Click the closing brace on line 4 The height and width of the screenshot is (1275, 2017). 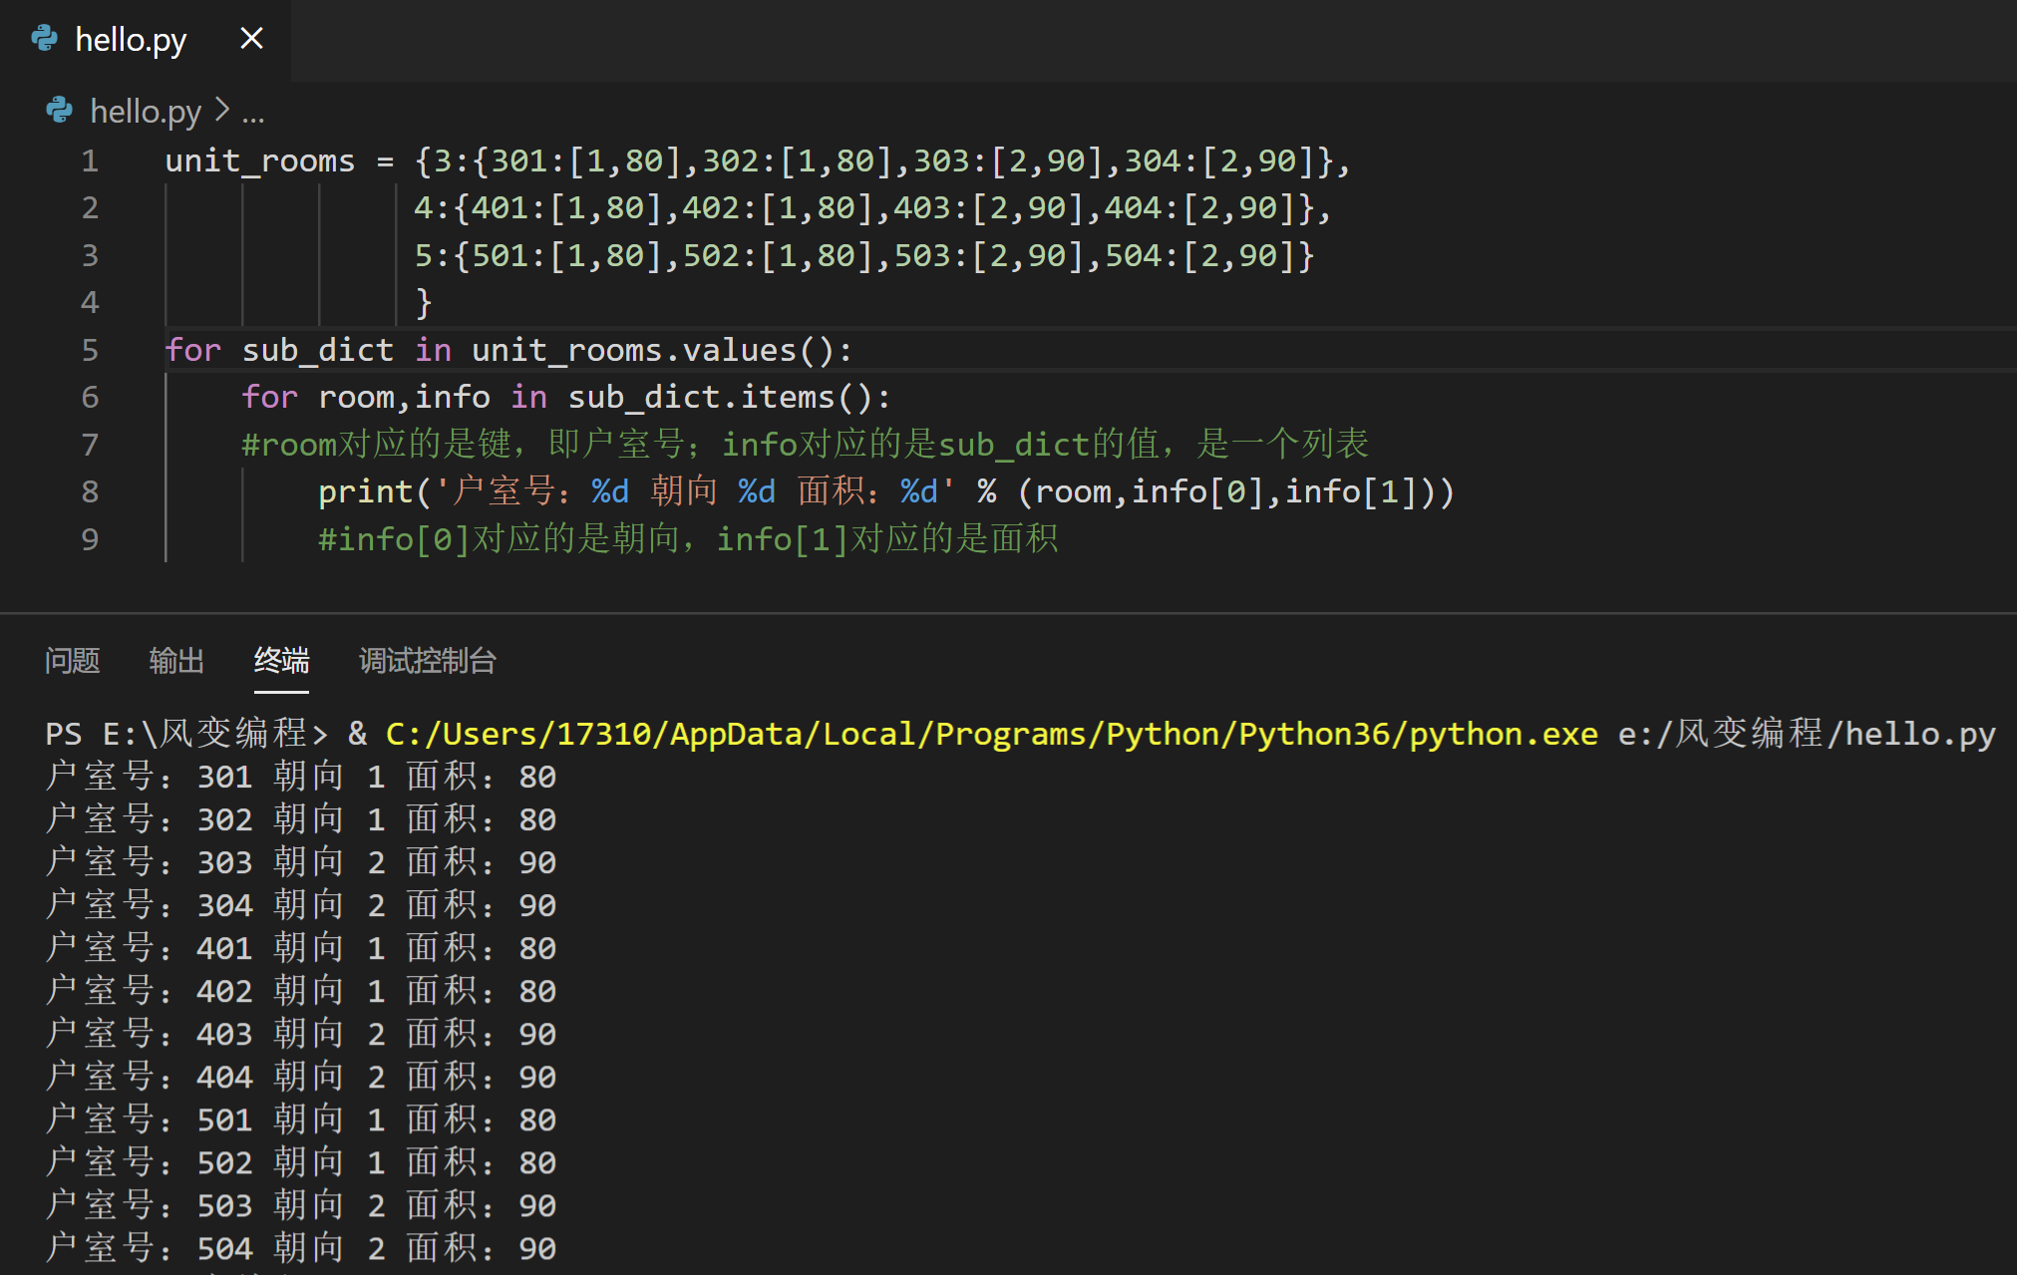(424, 302)
